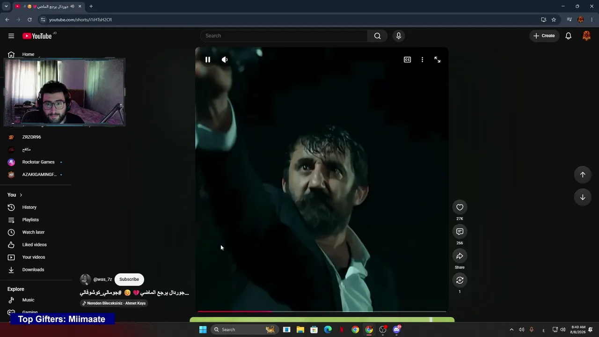The height and width of the screenshot is (337, 599).
Task: Open Discord from the taskbar
Action: pos(397,330)
